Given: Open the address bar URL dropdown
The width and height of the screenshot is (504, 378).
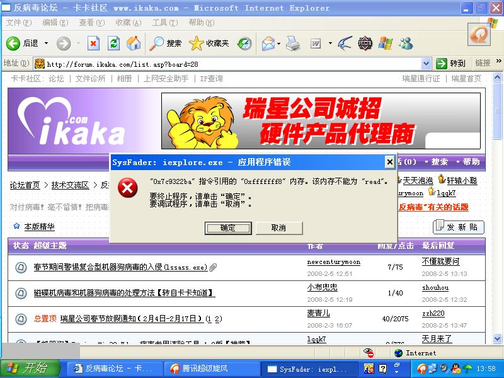Looking at the screenshot, I should [426, 64].
